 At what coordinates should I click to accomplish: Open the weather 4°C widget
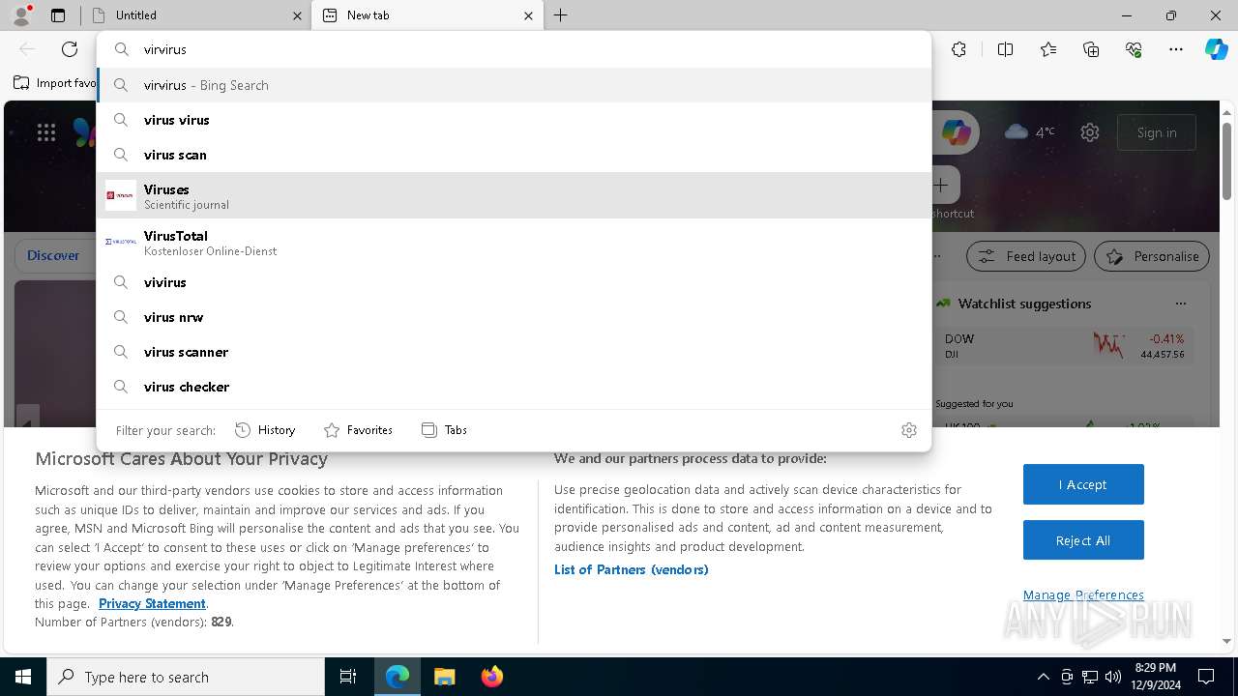pos(1029,131)
